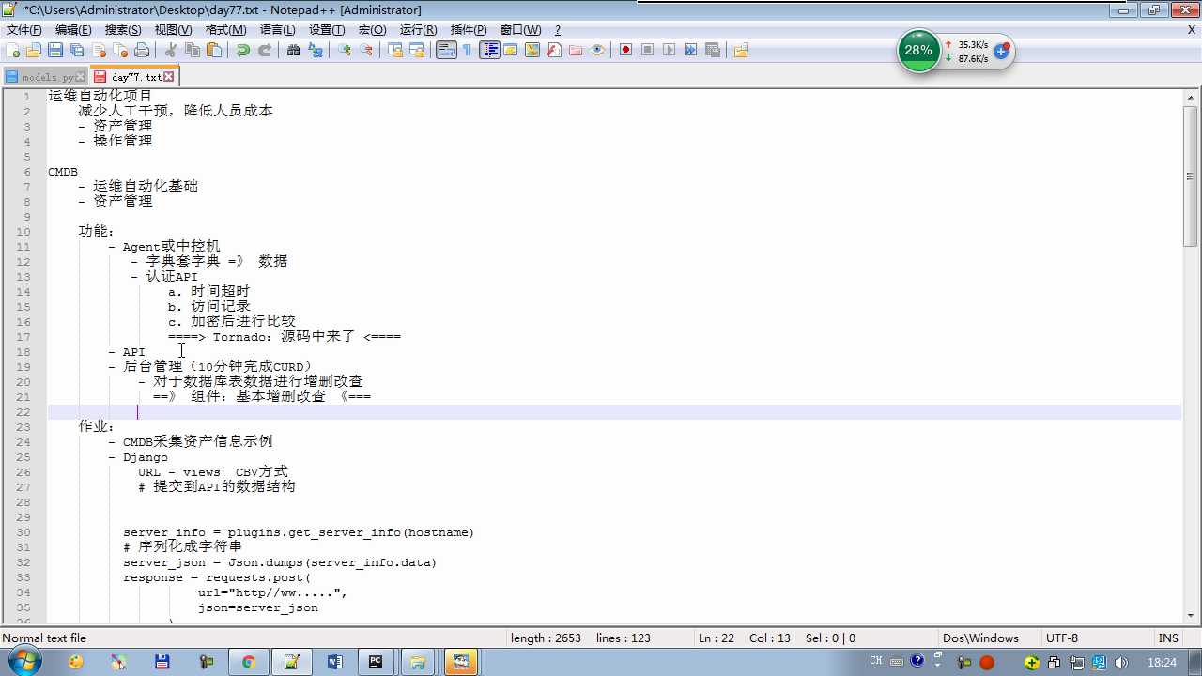Save all open files
This screenshot has height=676, width=1202.
(x=77, y=50)
